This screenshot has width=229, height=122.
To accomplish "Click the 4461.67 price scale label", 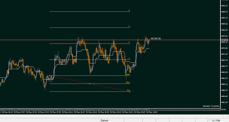I will click(x=225, y=78).
